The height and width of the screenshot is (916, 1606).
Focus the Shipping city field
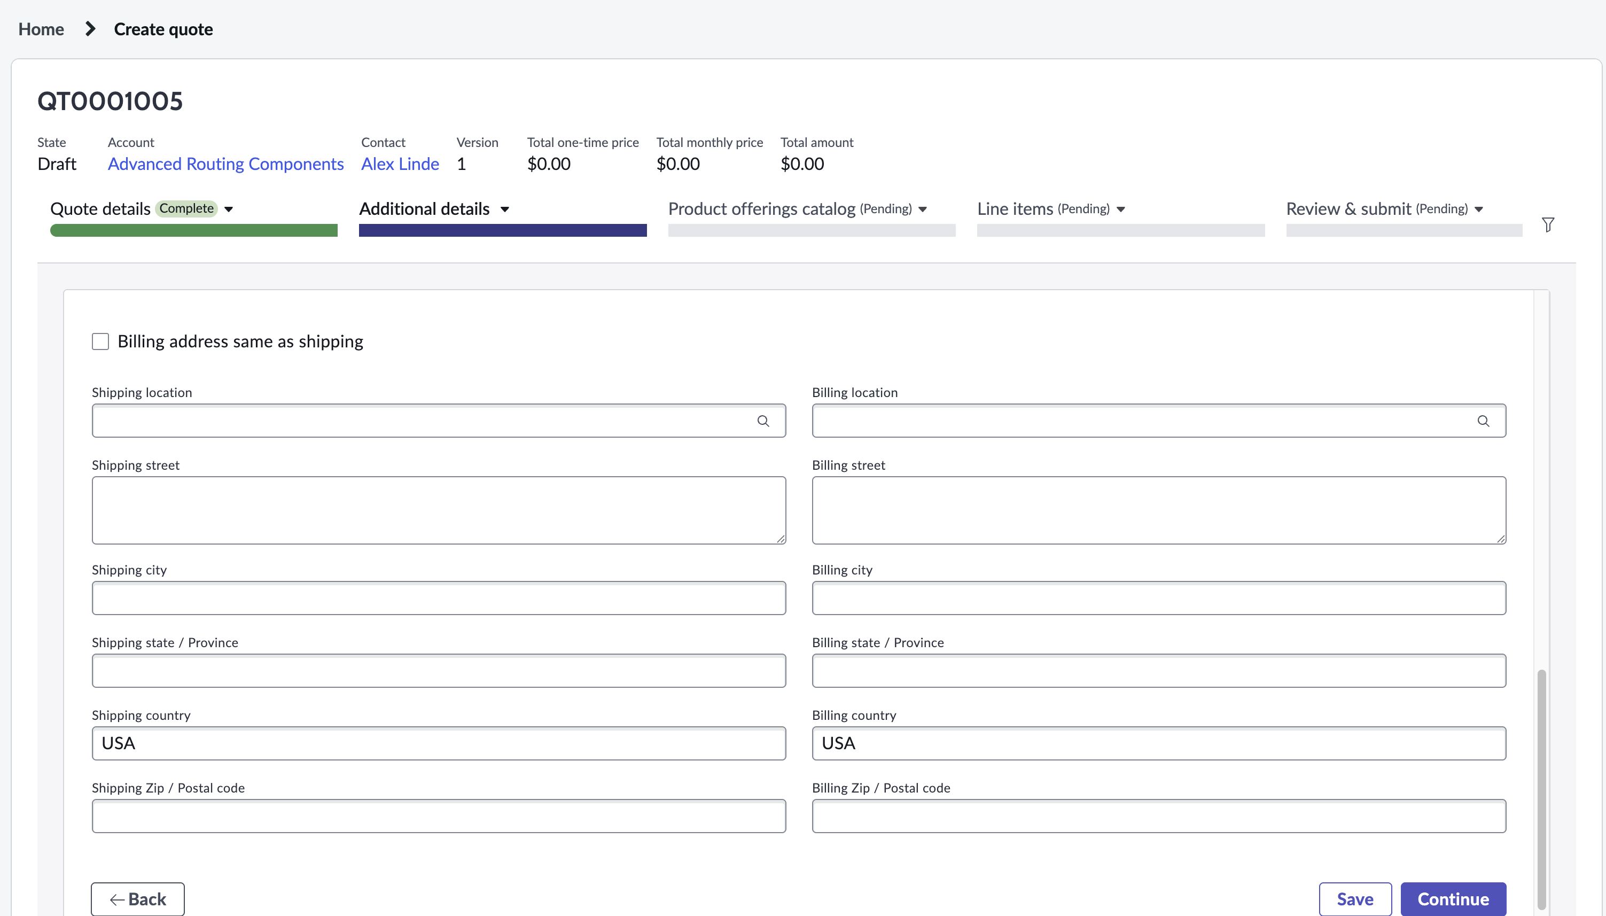tap(438, 599)
